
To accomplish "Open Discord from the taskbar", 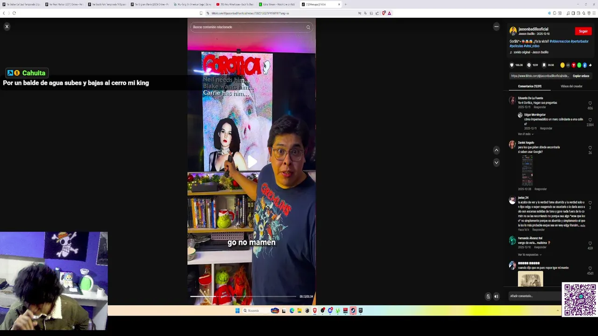I will coord(330,310).
